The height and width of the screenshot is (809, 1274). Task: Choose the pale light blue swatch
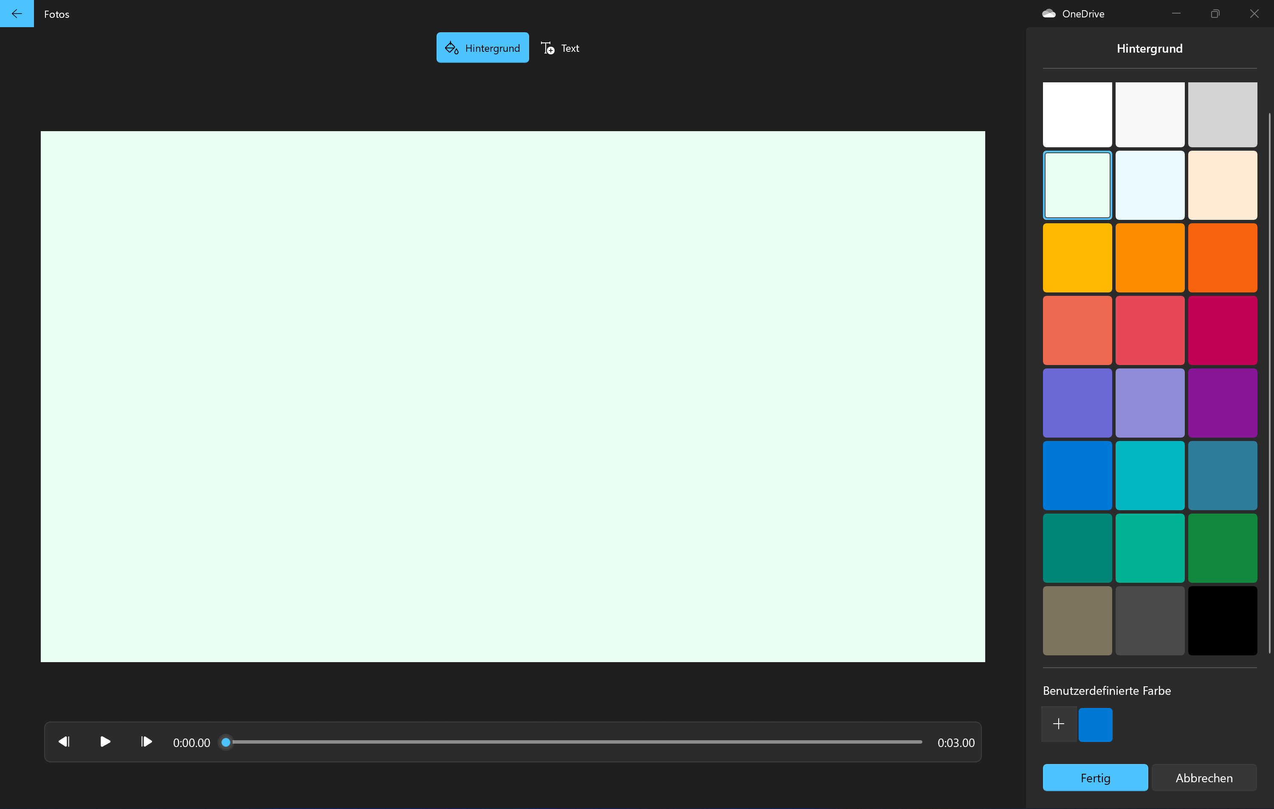pos(1150,185)
